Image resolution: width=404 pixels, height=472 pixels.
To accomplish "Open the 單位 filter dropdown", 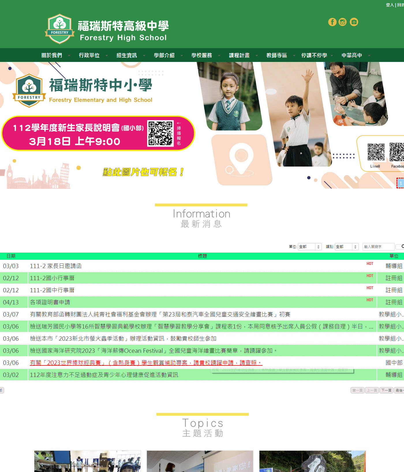I will pos(309,247).
